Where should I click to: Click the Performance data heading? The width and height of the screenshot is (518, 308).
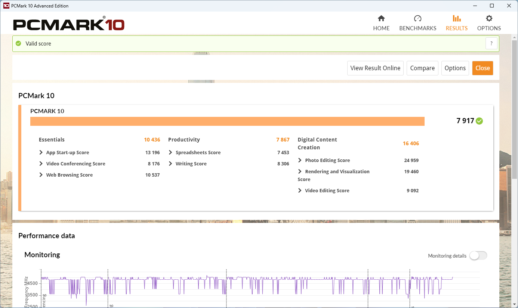pyautogui.click(x=46, y=236)
